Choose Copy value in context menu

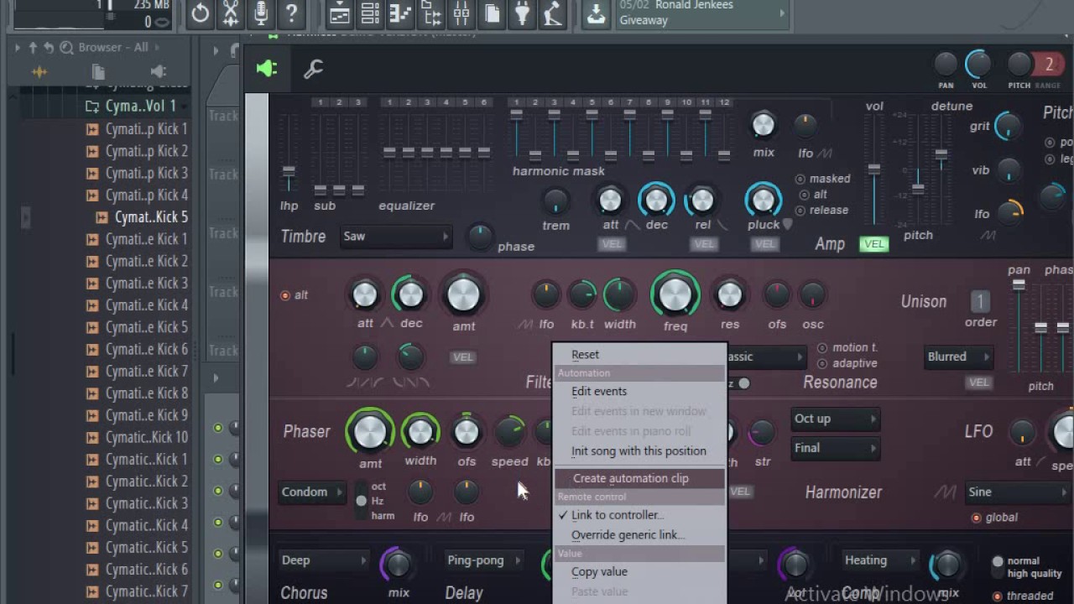(640, 571)
